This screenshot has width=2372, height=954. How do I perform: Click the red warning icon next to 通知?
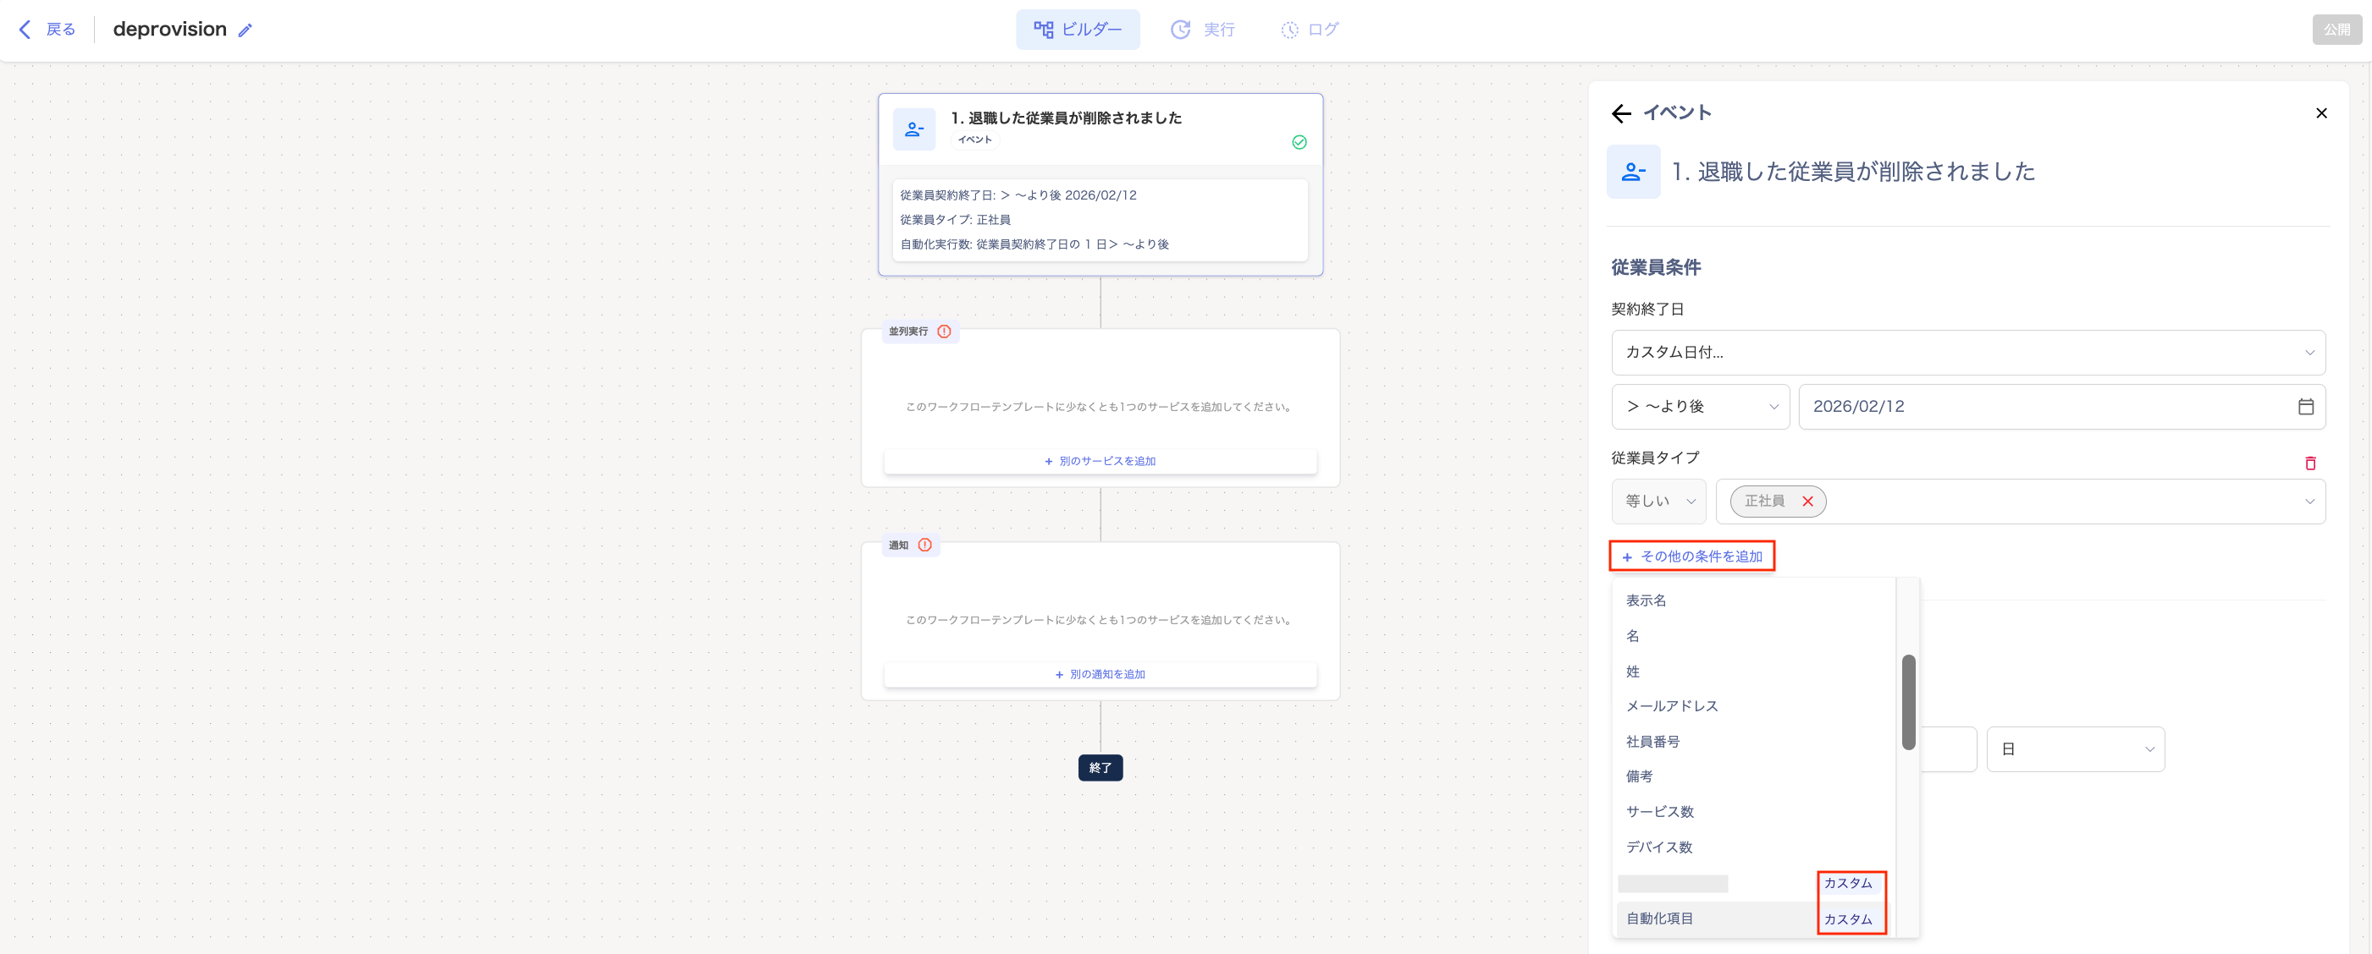[924, 545]
